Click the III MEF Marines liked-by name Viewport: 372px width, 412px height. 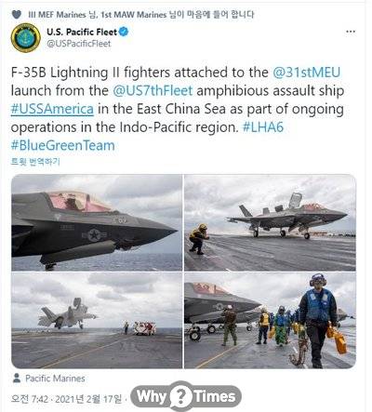57,14
